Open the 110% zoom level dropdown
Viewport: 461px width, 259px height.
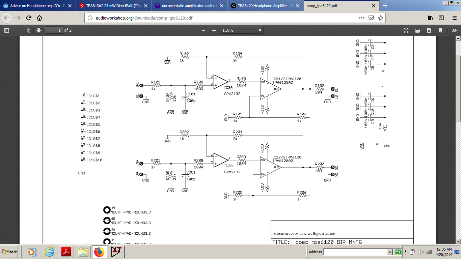point(242,30)
